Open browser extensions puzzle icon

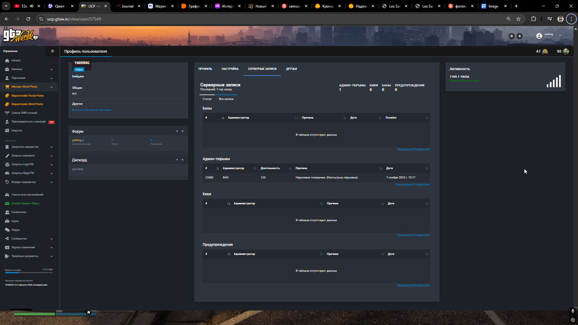(534, 19)
